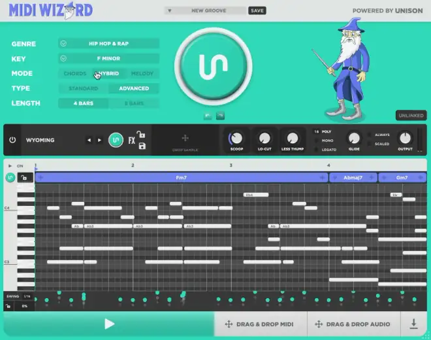This screenshot has height=340, width=431.
Task: Select next instrument preset arrow
Action: pyautogui.click(x=99, y=140)
